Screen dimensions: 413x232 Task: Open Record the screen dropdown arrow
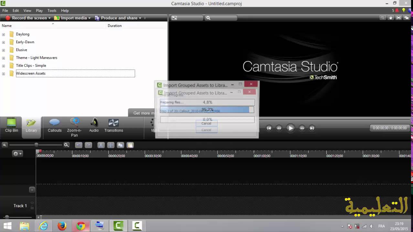49,18
